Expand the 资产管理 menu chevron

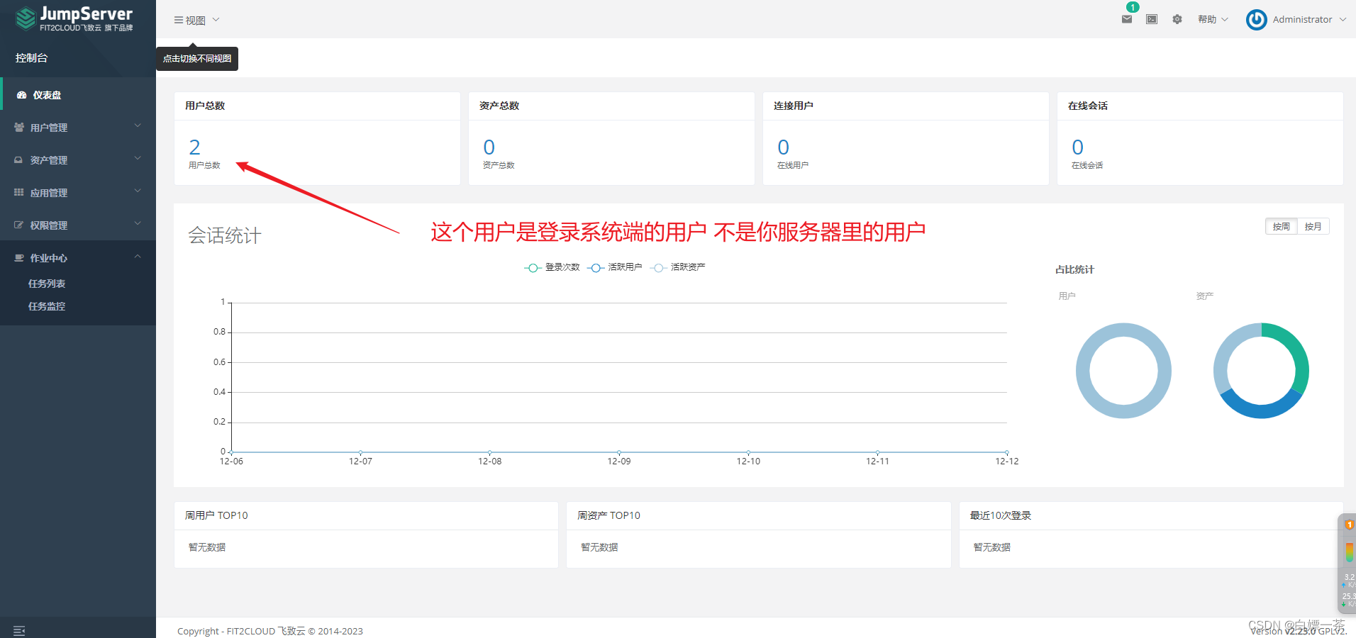pyautogui.click(x=138, y=158)
